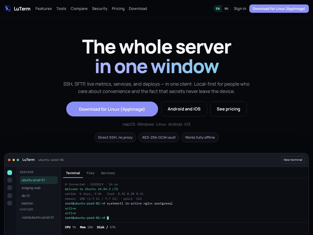This screenshot has height=235, width=313.
Task: Click the SERVERS section heading
Action: pos(27,172)
